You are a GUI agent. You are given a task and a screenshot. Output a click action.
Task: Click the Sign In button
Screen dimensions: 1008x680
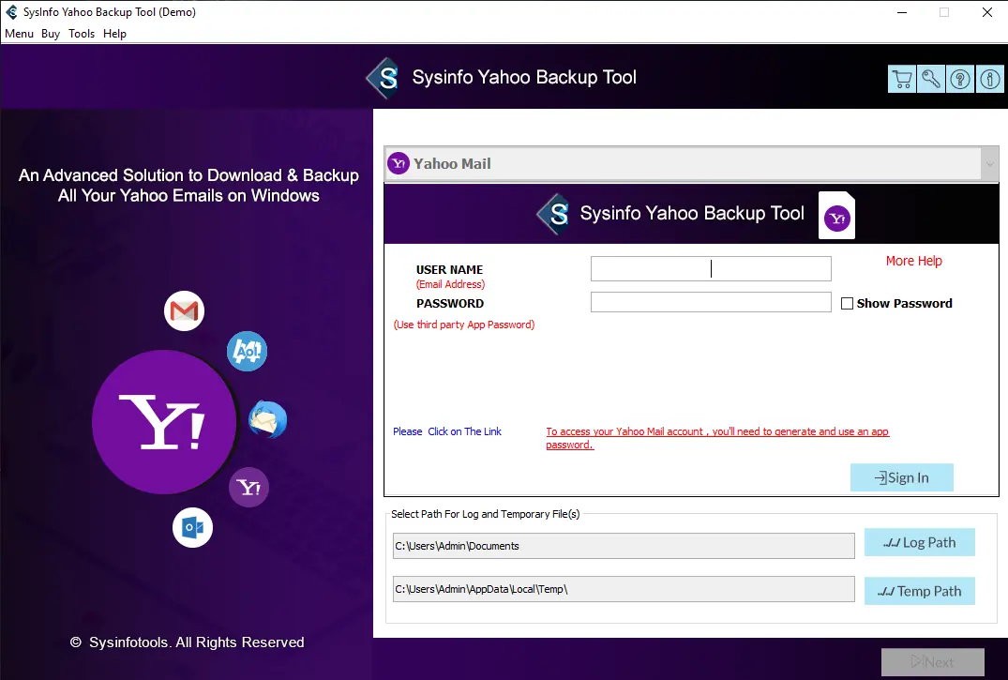pos(901,476)
